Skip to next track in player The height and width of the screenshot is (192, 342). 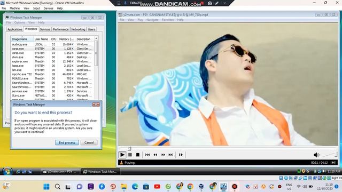[x=171, y=155]
